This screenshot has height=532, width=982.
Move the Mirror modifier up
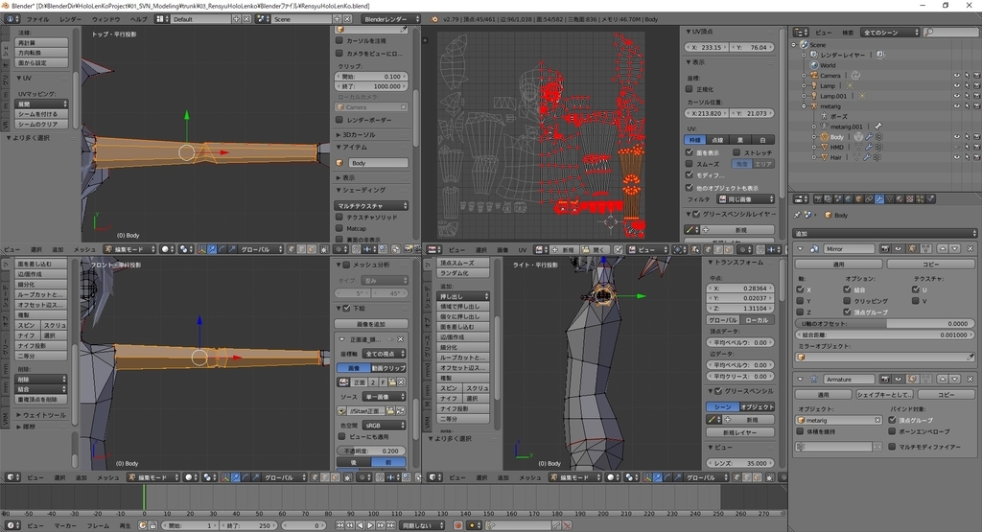click(943, 248)
